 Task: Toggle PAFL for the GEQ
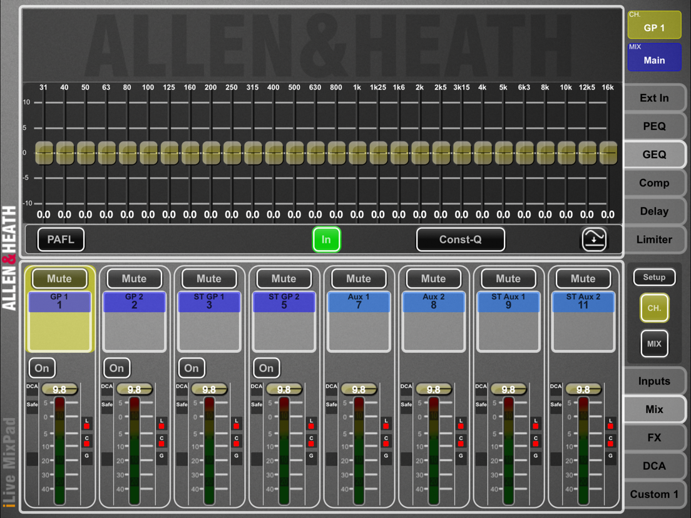coord(61,239)
